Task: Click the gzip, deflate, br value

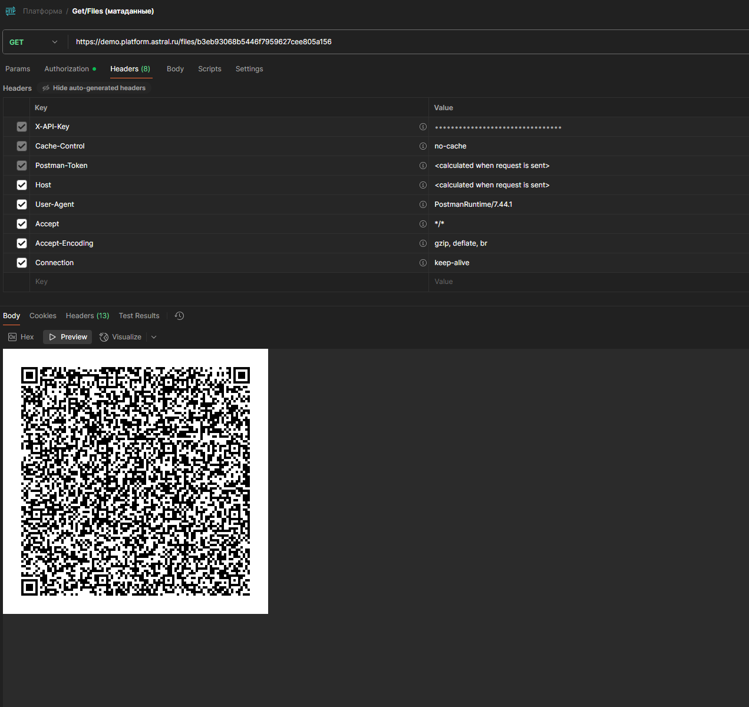Action: [x=461, y=243]
